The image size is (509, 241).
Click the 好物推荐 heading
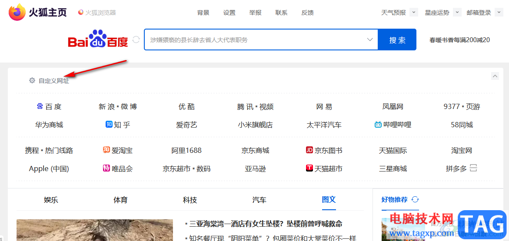394,199
